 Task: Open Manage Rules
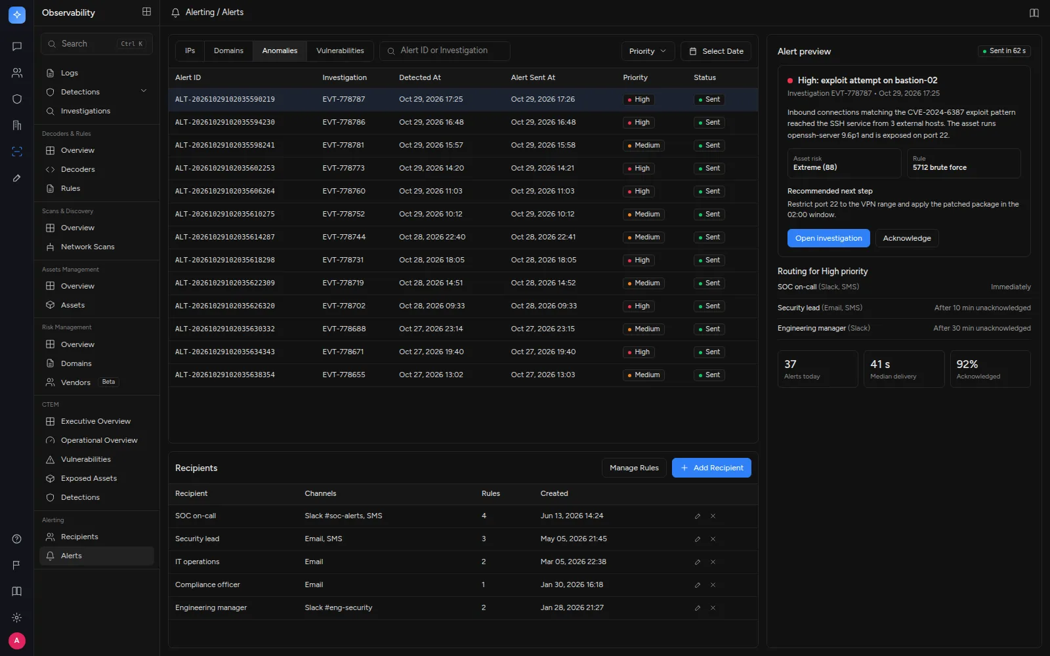pyautogui.click(x=634, y=468)
